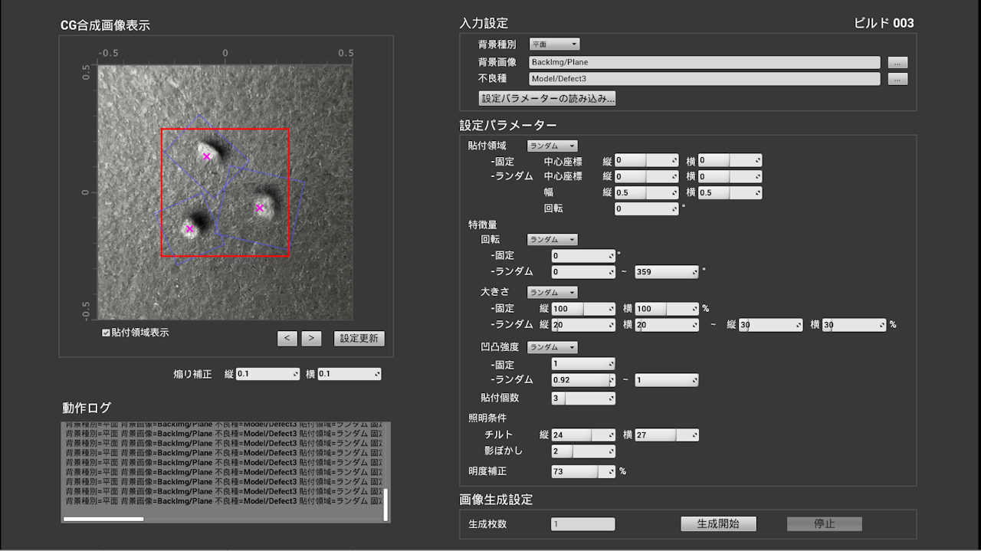
Task: Click the ランダム 中心座標 横 field
Action: [730, 176]
